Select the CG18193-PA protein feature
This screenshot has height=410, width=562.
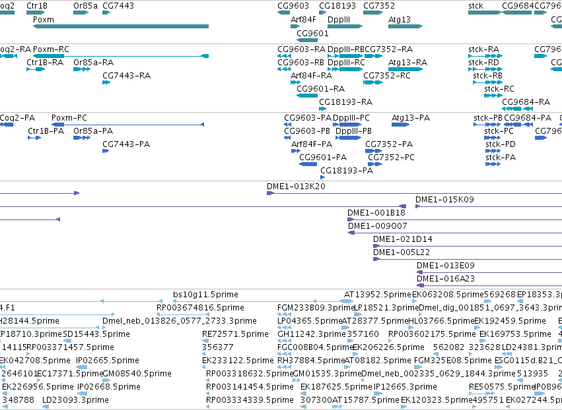tap(322, 177)
